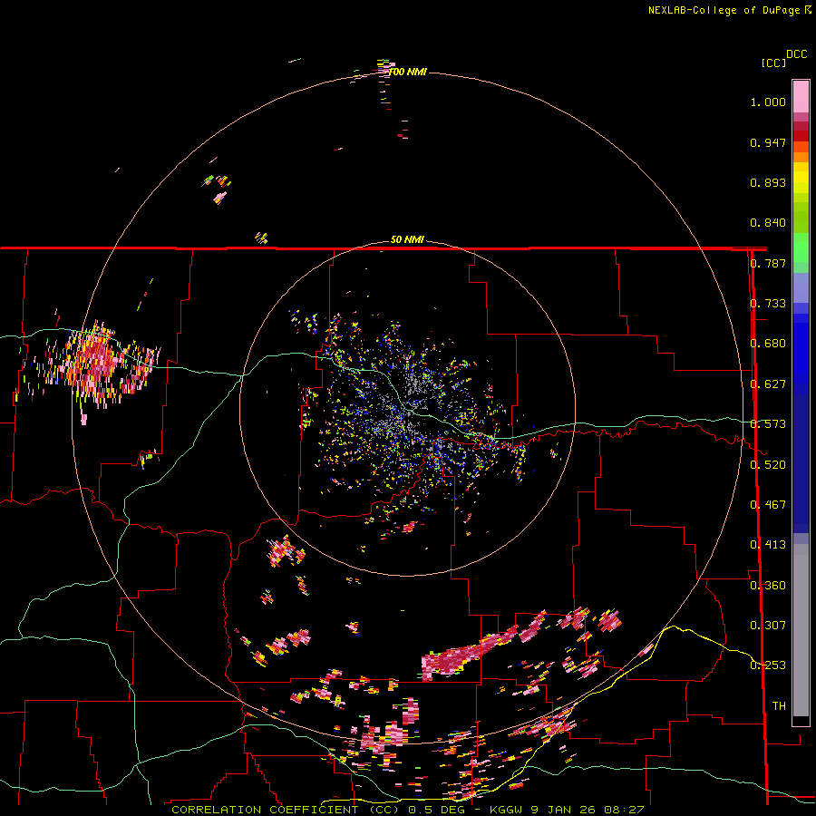This screenshot has width=816, height=816.
Task: Click the 9 JAN 26 date text
Action: pyautogui.click(x=563, y=810)
